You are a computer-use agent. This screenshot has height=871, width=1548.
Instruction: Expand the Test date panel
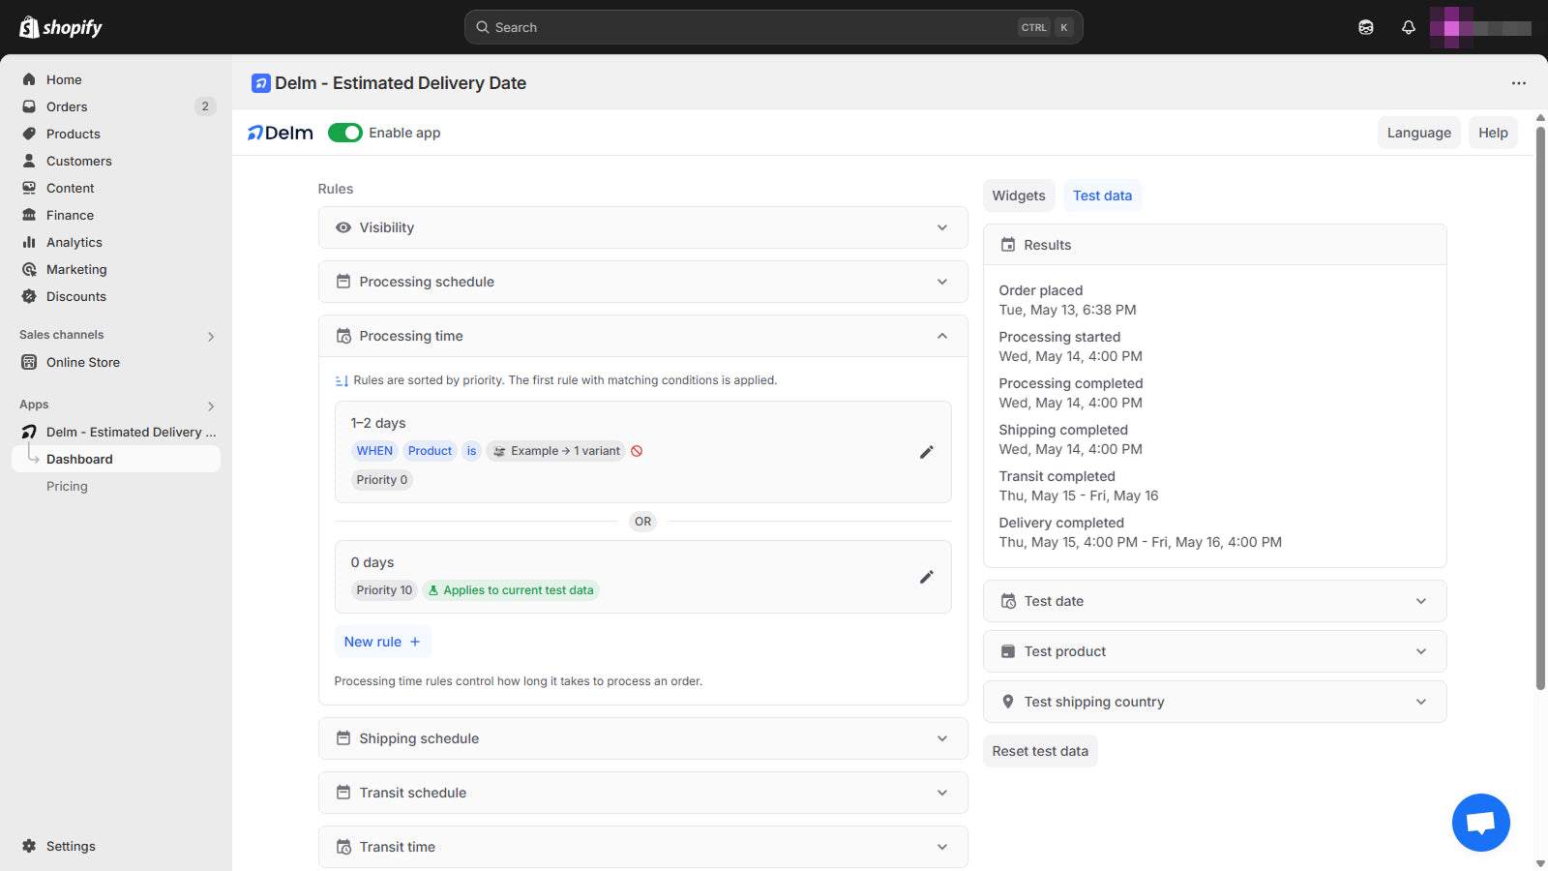click(x=1215, y=601)
